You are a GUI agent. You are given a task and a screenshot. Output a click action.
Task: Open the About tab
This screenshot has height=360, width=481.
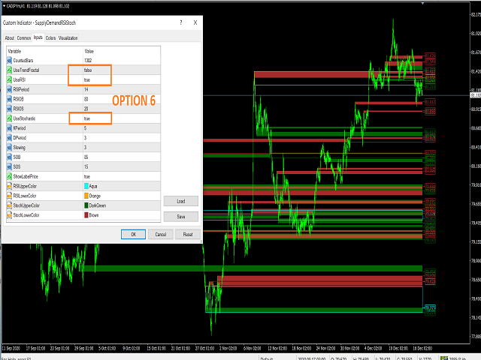pyautogui.click(x=10, y=38)
